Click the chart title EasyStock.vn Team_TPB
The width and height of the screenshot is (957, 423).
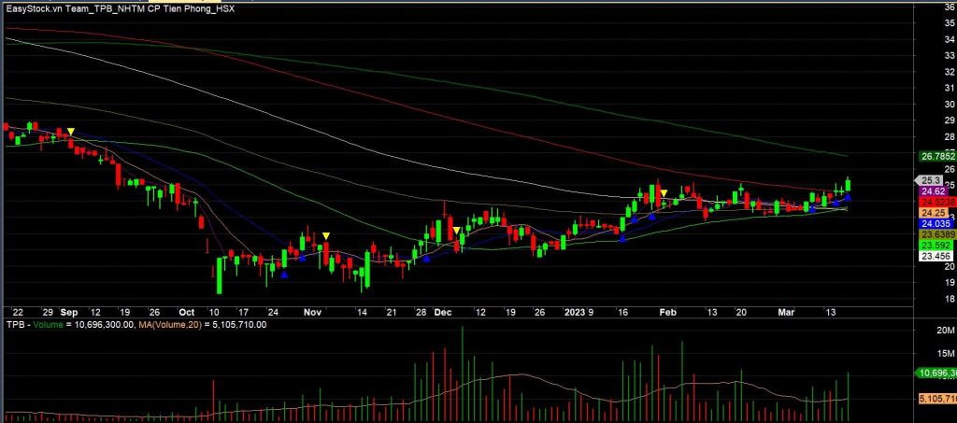[x=120, y=9]
